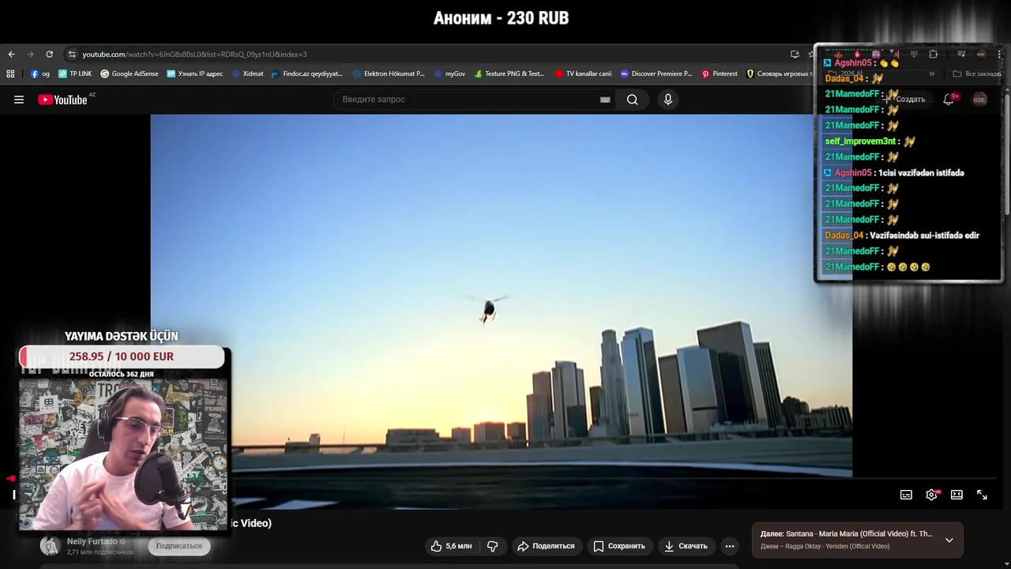The image size is (1011, 569).
Task: Click the youtube.com address bar URL
Action: click(x=194, y=55)
